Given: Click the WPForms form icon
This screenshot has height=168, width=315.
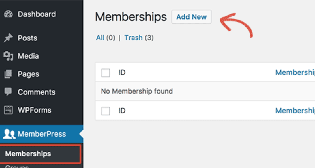Looking at the screenshot, I should point(8,110).
